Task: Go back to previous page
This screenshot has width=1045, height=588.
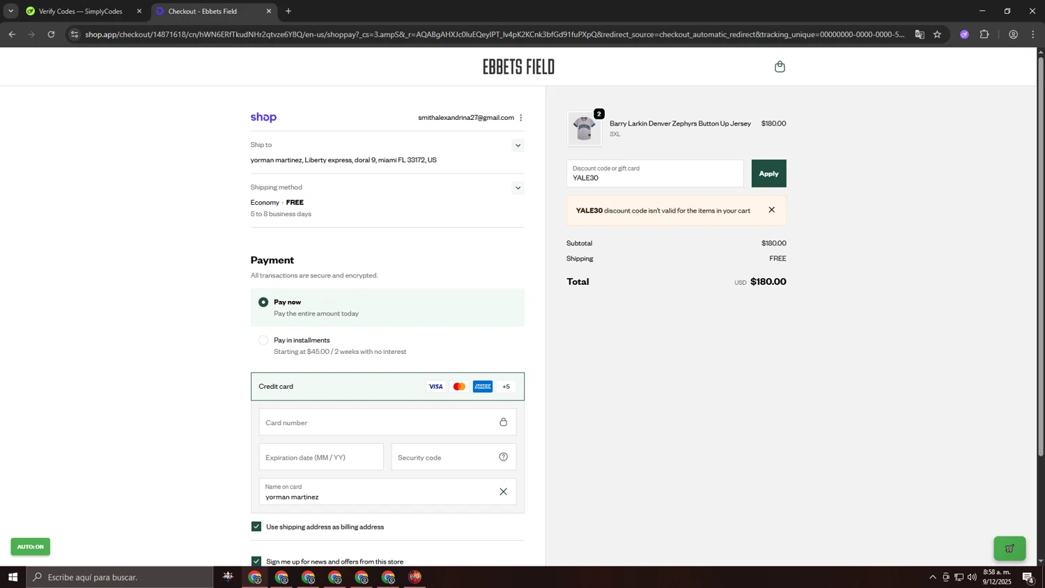Action: [12, 34]
